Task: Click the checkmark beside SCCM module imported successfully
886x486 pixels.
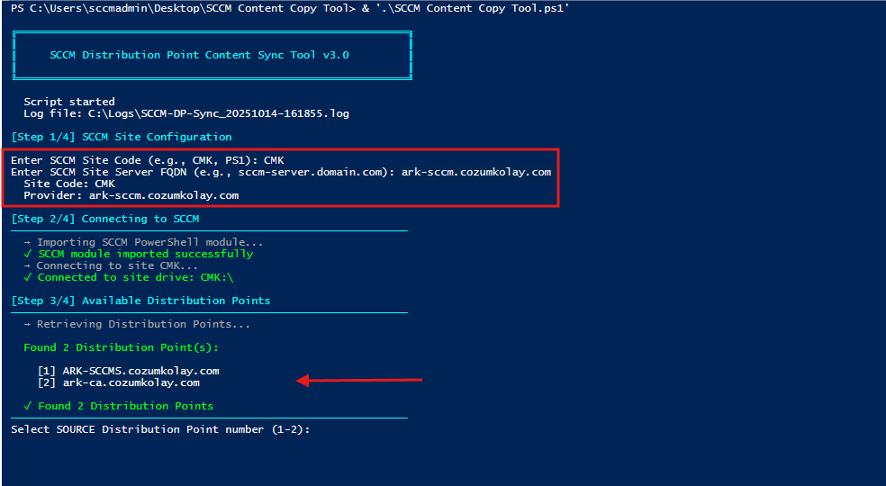Action: coord(28,254)
